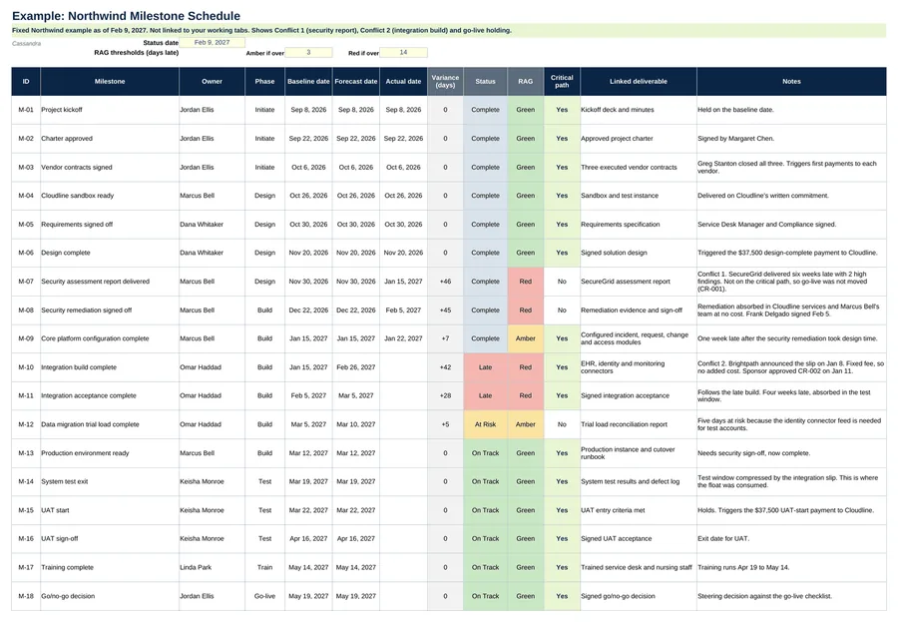Select 'Signed by Margaret Chen.' notes cell
The image size is (898, 622).
coord(791,138)
